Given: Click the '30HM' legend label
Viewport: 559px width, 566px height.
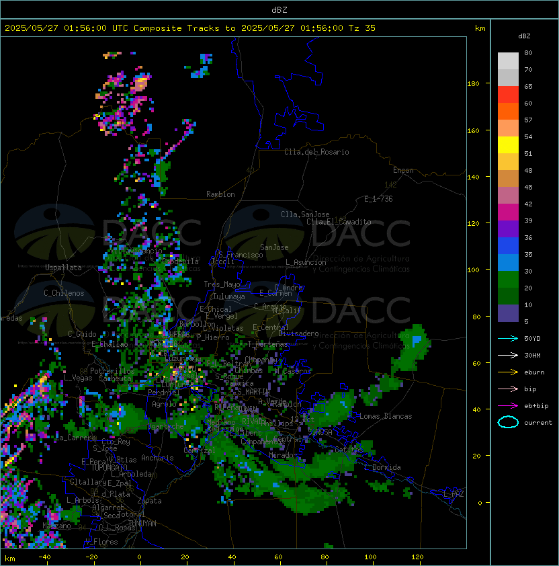Looking at the screenshot, I should 532,356.
